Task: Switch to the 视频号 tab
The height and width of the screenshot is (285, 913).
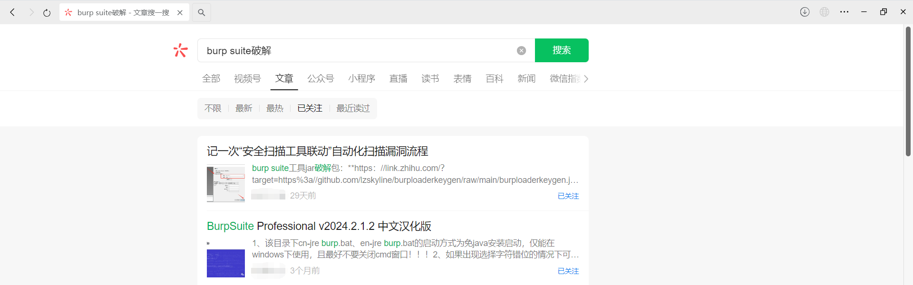Action: pyautogui.click(x=247, y=79)
